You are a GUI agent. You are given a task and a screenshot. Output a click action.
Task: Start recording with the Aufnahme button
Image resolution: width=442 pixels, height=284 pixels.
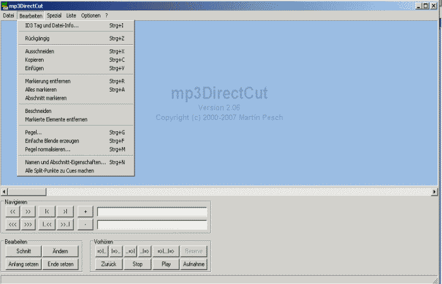(193, 264)
